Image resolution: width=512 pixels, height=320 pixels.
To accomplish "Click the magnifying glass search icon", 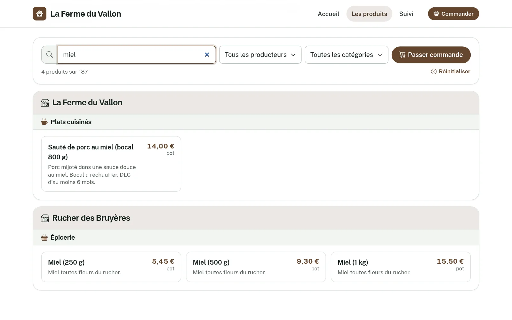I will pyautogui.click(x=50, y=55).
